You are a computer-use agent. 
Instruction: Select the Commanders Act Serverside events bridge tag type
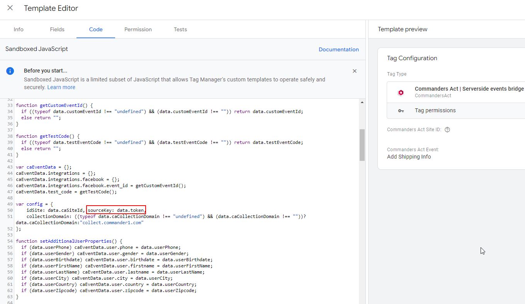click(x=456, y=92)
